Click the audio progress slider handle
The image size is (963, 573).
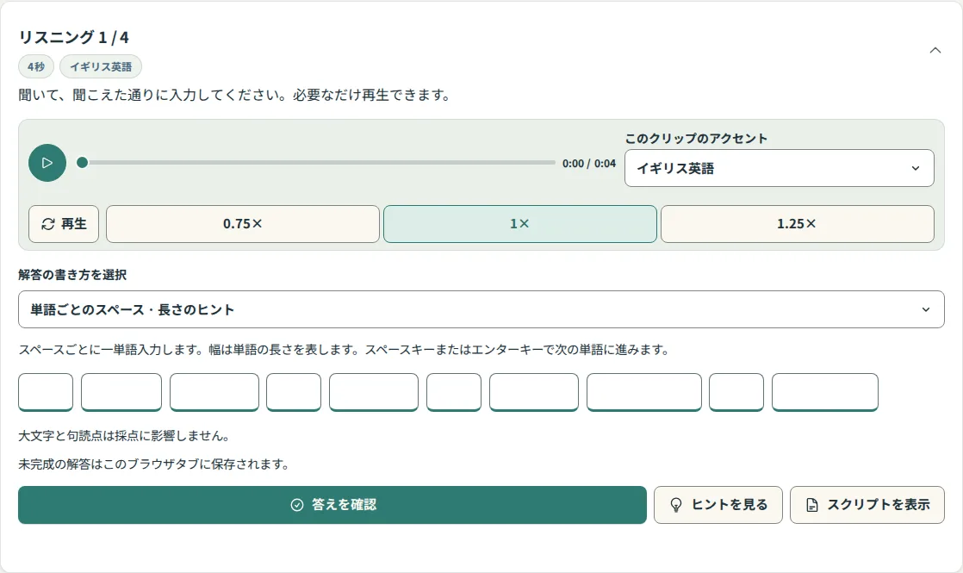(83, 163)
